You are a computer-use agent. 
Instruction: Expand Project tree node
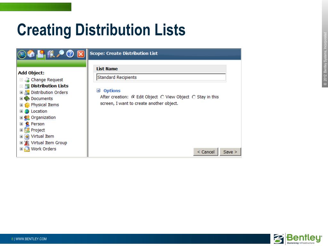click(21, 130)
